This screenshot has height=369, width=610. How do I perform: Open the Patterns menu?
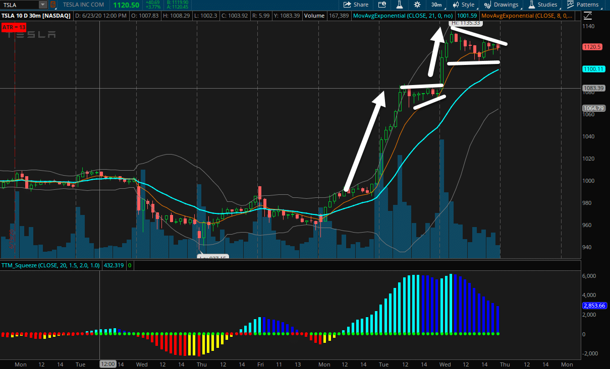coord(583,5)
